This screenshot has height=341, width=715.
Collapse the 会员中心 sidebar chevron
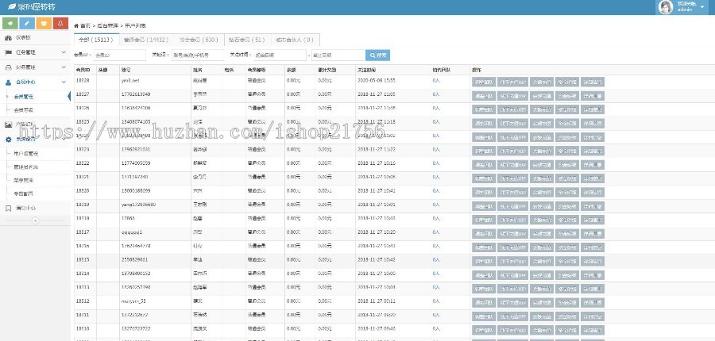(64, 82)
